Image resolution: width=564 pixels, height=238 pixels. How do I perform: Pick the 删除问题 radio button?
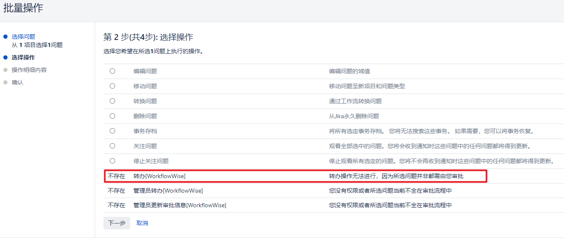click(x=112, y=116)
